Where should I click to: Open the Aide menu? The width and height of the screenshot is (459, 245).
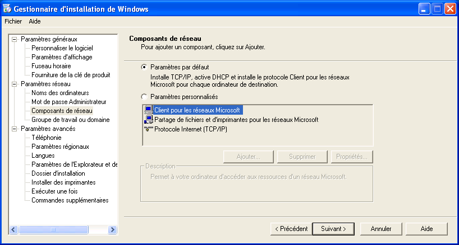[35, 21]
